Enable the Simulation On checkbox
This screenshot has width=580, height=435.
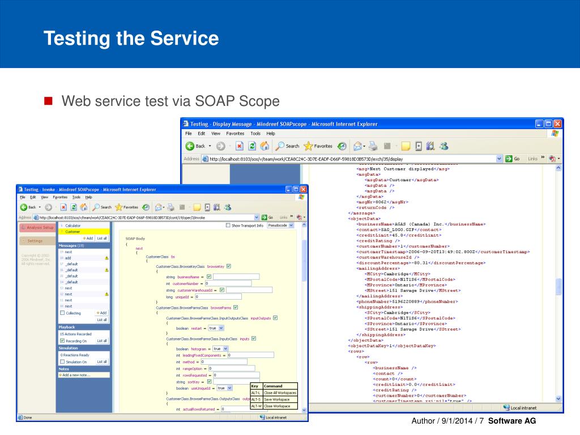click(x=62, y=362)
